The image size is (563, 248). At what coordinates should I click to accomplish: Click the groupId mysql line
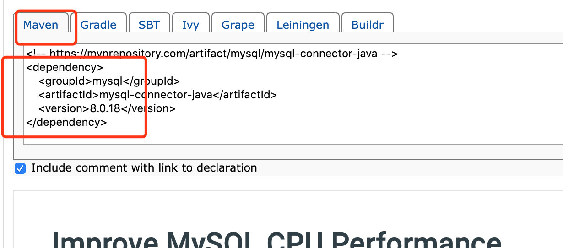pyautogui.click(x=109, y=81)
